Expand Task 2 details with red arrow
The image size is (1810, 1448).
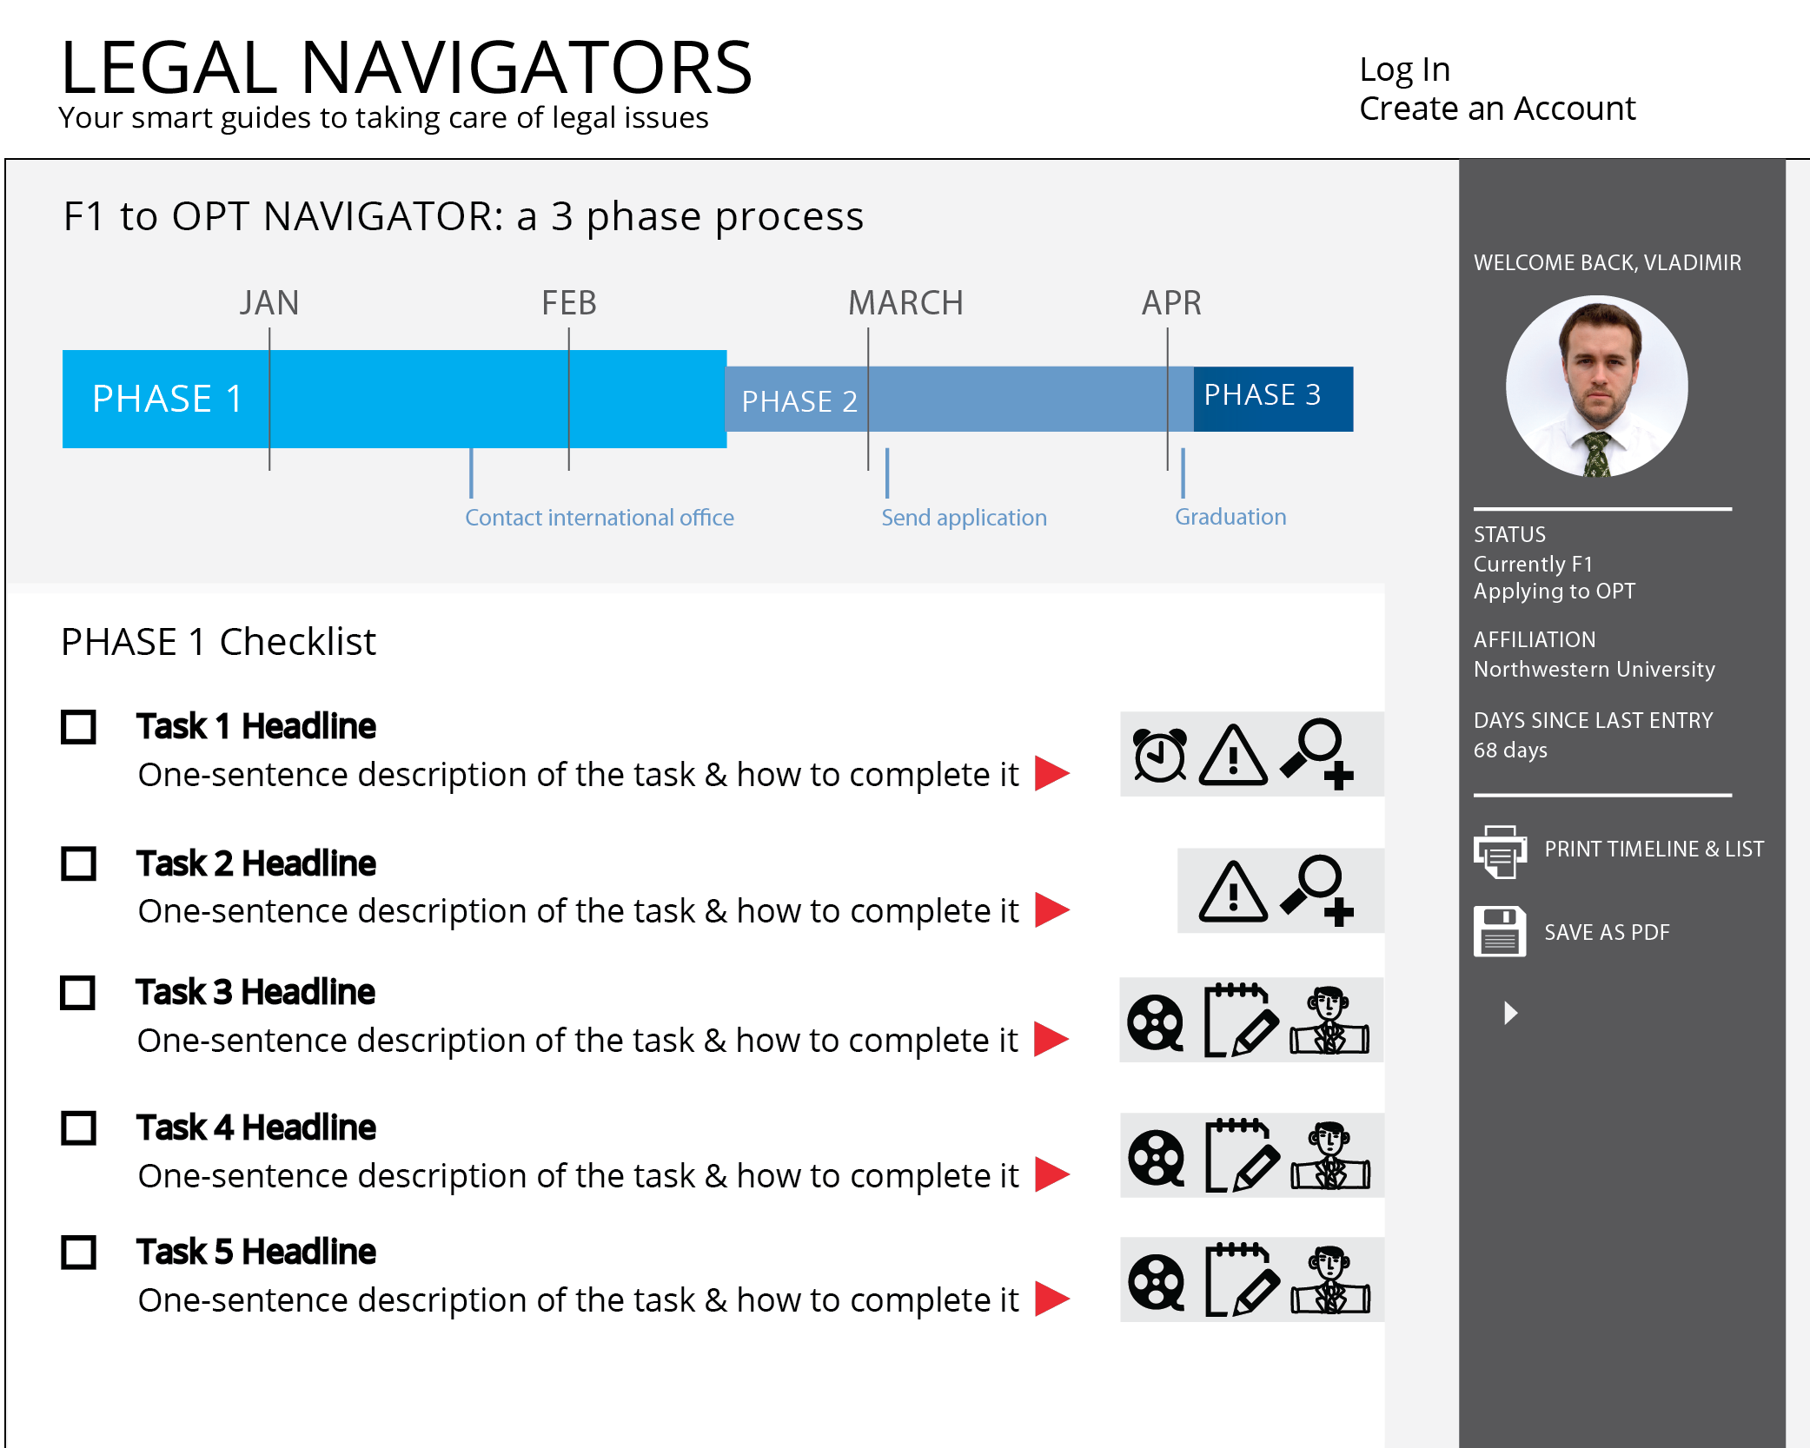click(1051, 909)
